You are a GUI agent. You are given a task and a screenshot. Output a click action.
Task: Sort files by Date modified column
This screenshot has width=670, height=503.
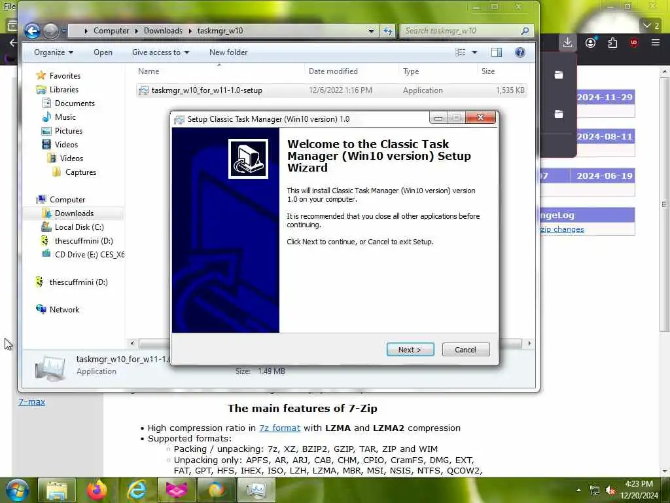click(x=333, y=71)
